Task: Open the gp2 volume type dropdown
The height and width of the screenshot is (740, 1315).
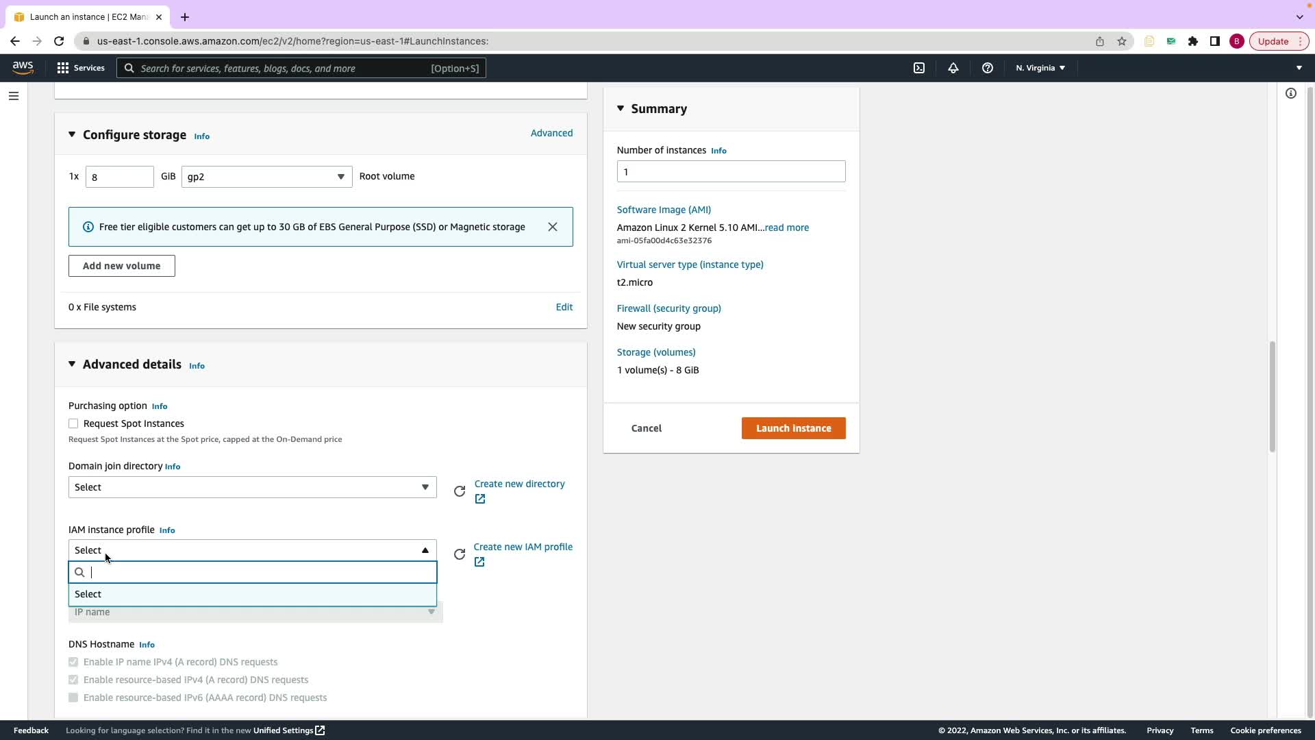Action: pos(266,177)
